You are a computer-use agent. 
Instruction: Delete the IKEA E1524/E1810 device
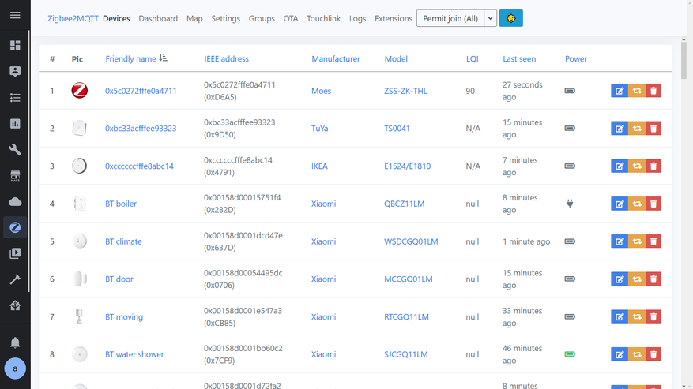click(653, 166)
